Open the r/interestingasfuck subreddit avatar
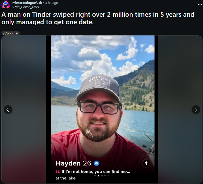Viewport: 203px width, 184px height. click(5, 4)
